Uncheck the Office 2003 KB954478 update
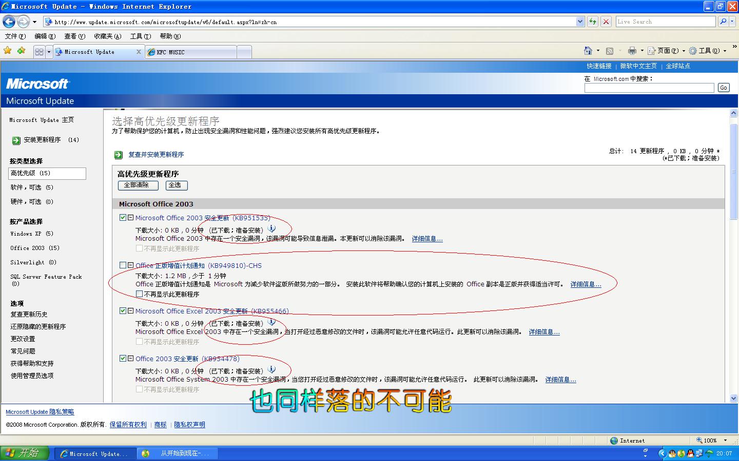Image resolution: width=739 pixels, height=461 pixels. click(x=123, y=358)
